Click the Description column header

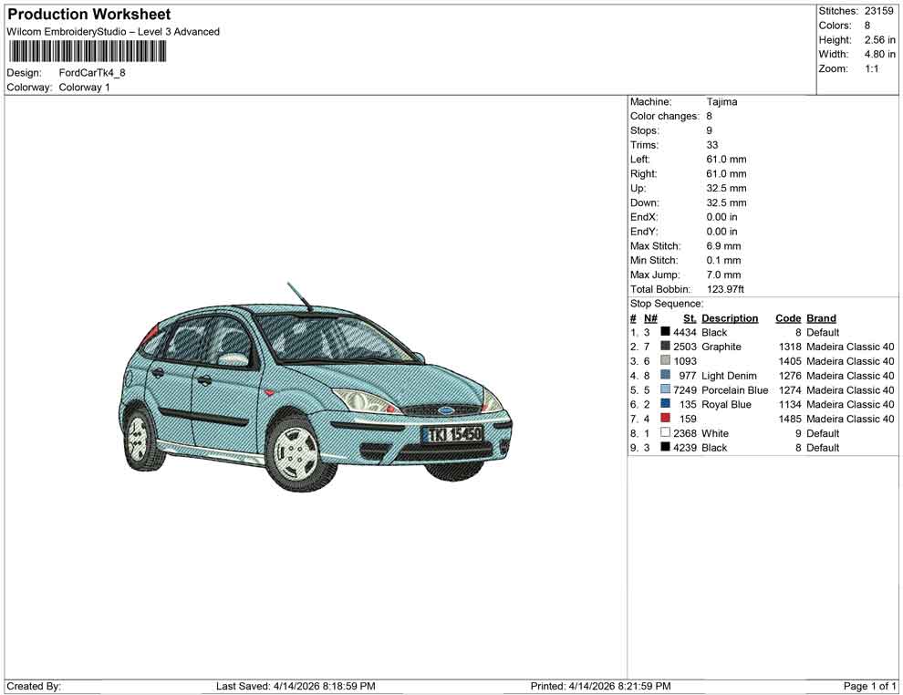pos(732,317)
